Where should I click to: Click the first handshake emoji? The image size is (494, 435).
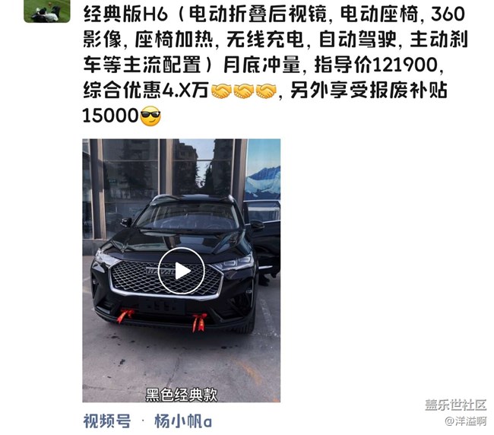click(x=221, y=91)
